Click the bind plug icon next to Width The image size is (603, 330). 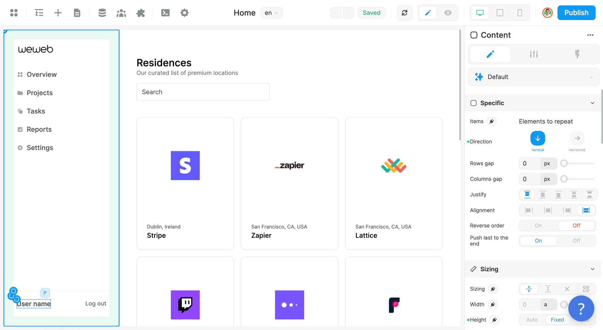coord(493,305)
